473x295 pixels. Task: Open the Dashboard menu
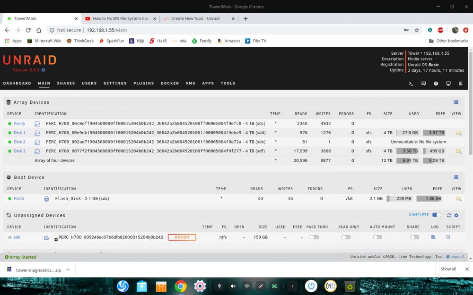point(17,84)
